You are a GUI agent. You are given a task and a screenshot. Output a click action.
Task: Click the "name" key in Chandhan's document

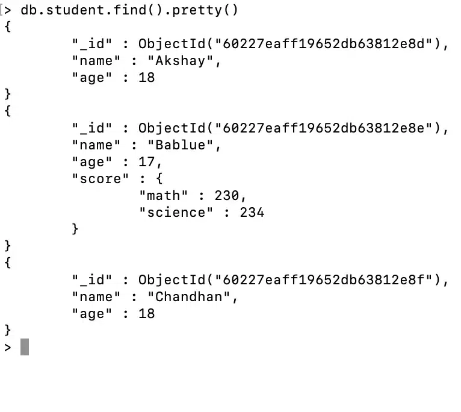click(96, 296)
